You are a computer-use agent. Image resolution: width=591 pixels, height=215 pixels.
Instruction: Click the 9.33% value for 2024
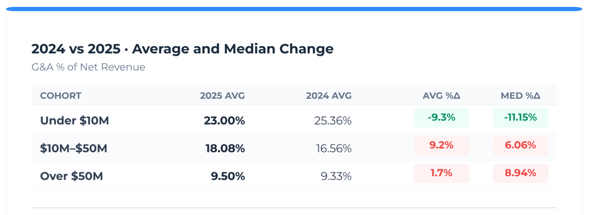pos(336,176)
